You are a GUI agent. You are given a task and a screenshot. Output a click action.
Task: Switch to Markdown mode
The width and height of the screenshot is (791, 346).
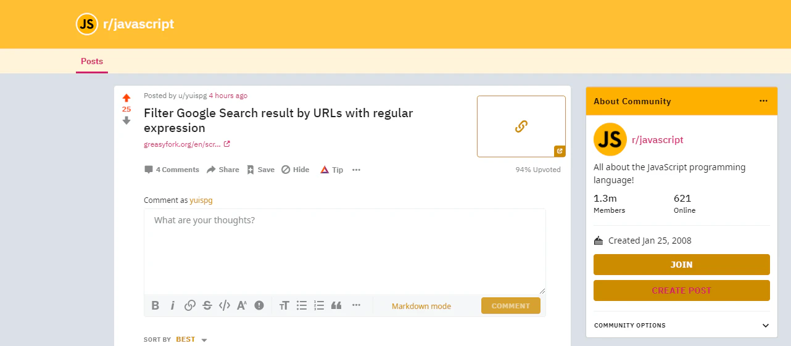pos(421,306)
